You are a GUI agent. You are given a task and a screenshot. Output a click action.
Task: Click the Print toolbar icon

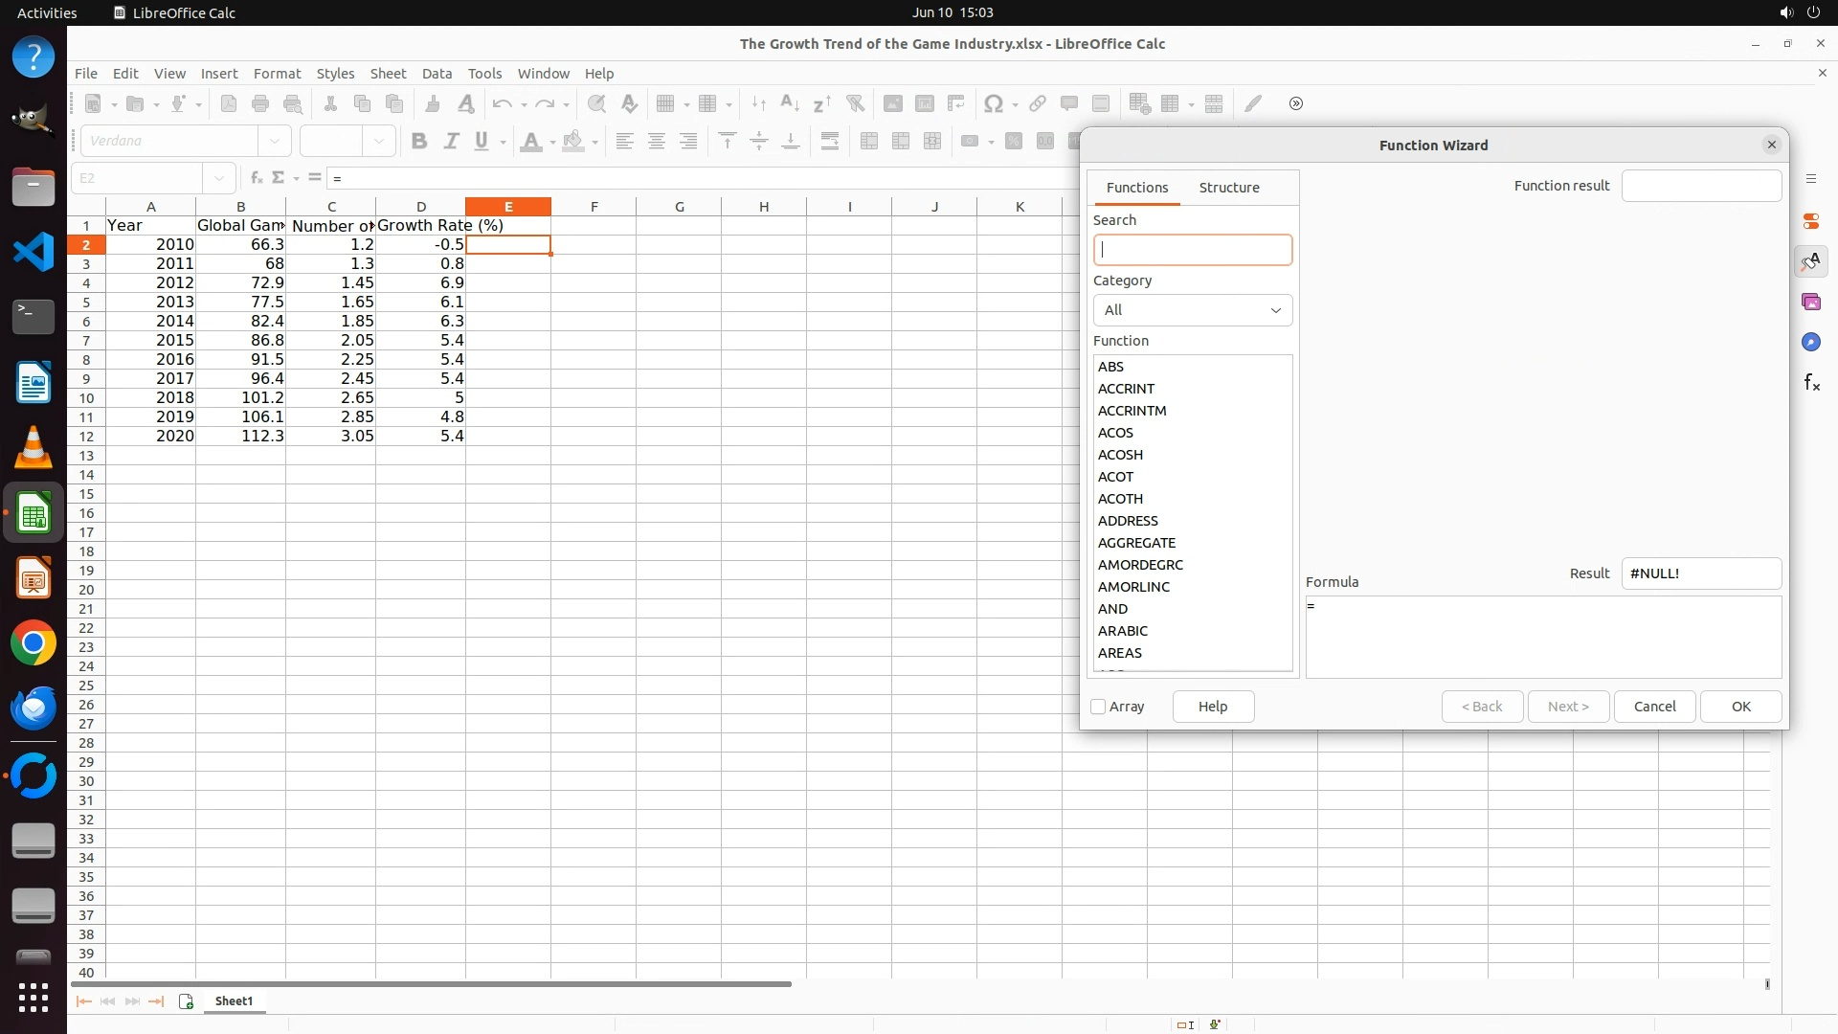tap(260, 103)
